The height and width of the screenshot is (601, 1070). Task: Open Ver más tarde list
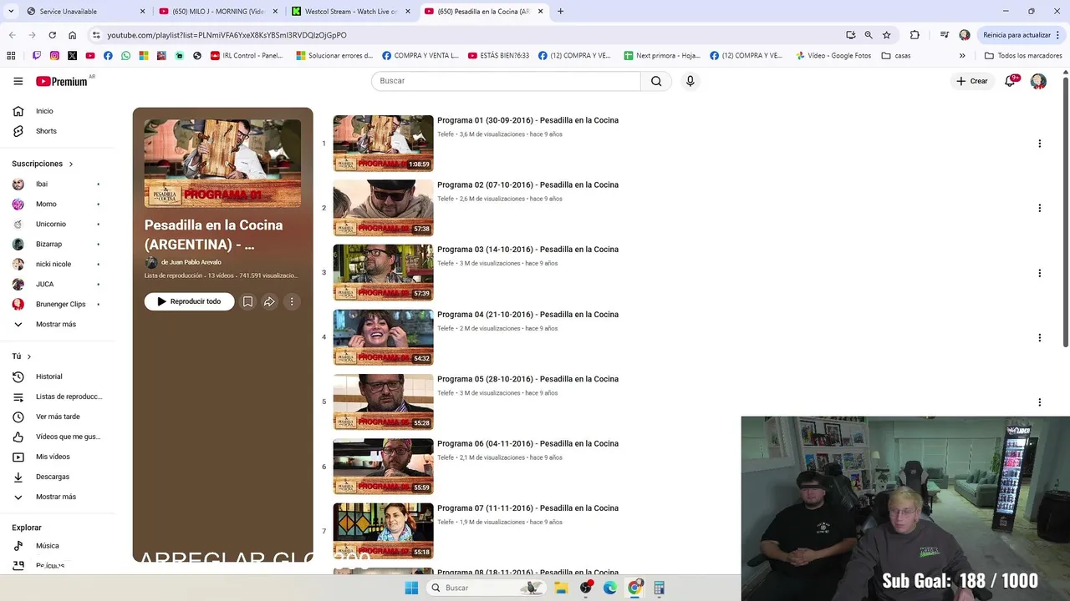click(57, 417)
